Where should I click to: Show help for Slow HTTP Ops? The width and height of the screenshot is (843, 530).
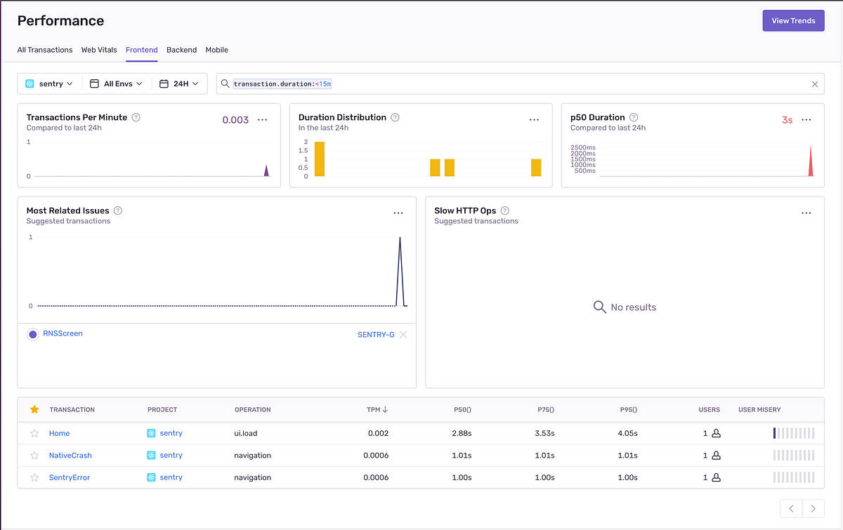[x=505, y=211]
